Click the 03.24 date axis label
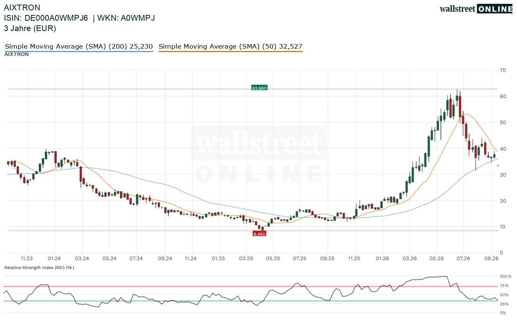Image resolution: width=517 pixels, height=323 pixels. pos(82,259)
